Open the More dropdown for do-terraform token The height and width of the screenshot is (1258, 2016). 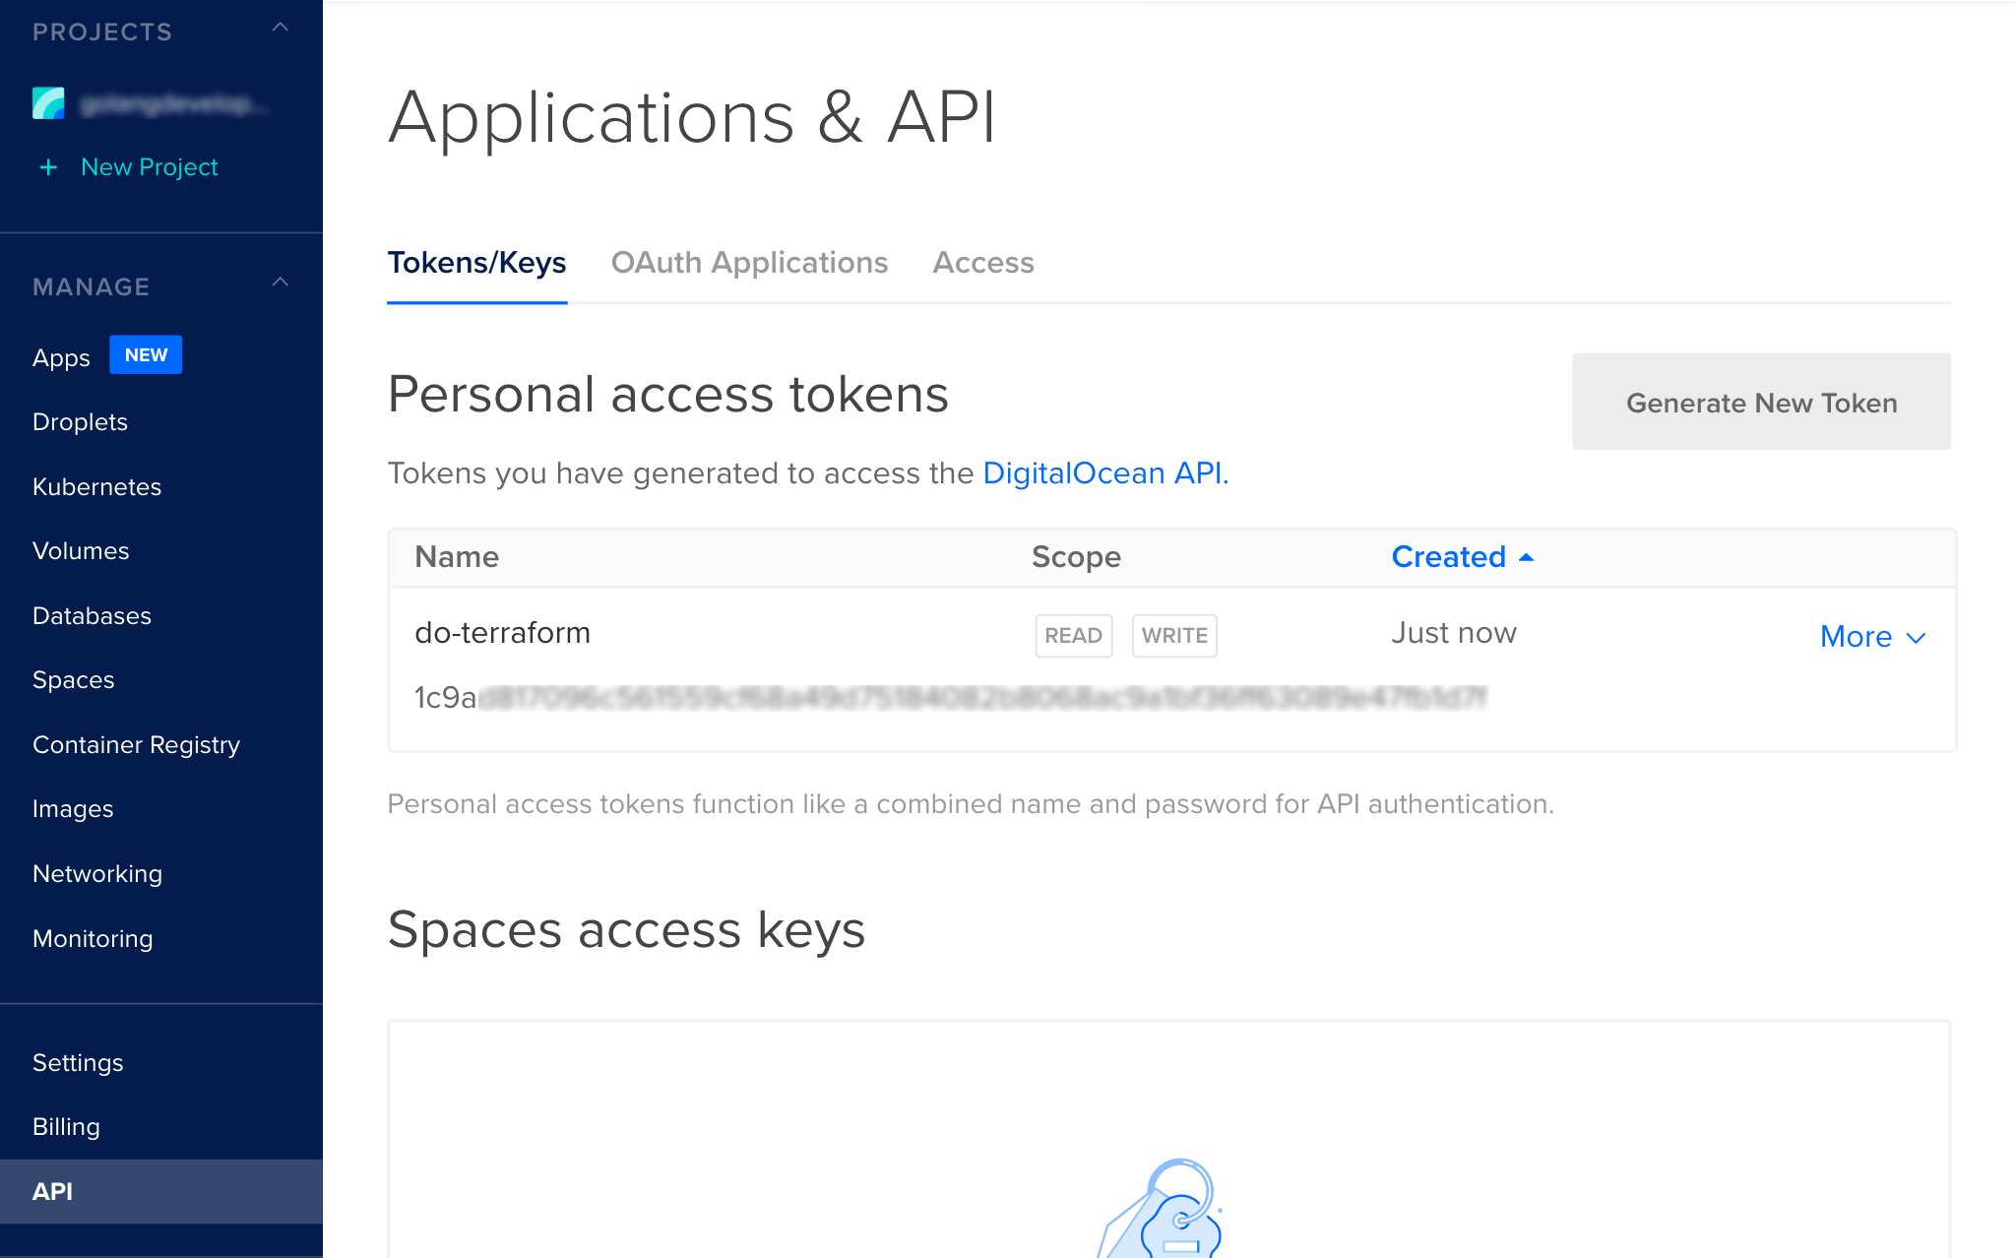(x=1871, y=636)
